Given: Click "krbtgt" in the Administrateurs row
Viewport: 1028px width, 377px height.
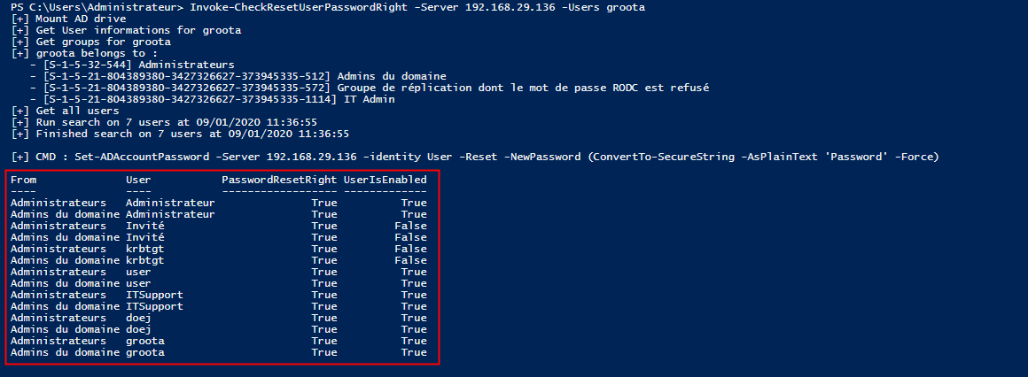Looking at the screenshot, I should [144, 249].
